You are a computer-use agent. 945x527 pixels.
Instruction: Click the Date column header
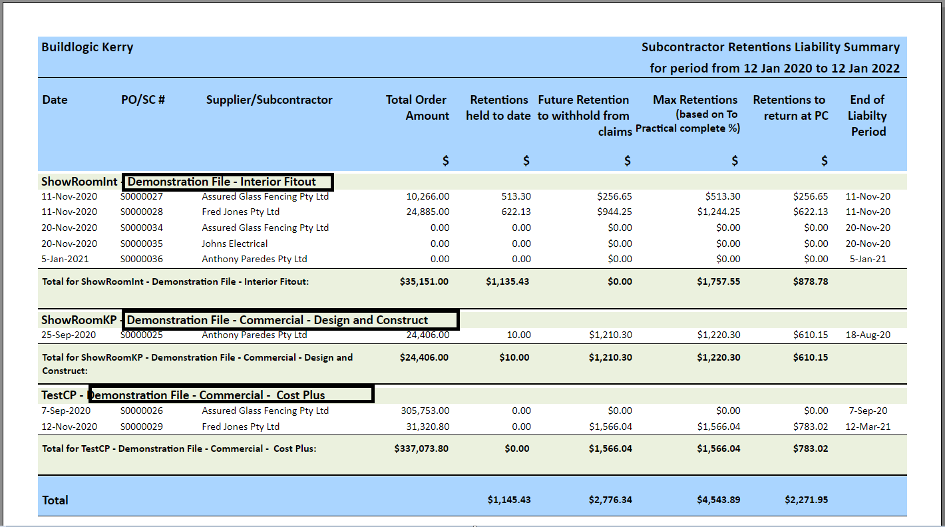coord(55,100)
